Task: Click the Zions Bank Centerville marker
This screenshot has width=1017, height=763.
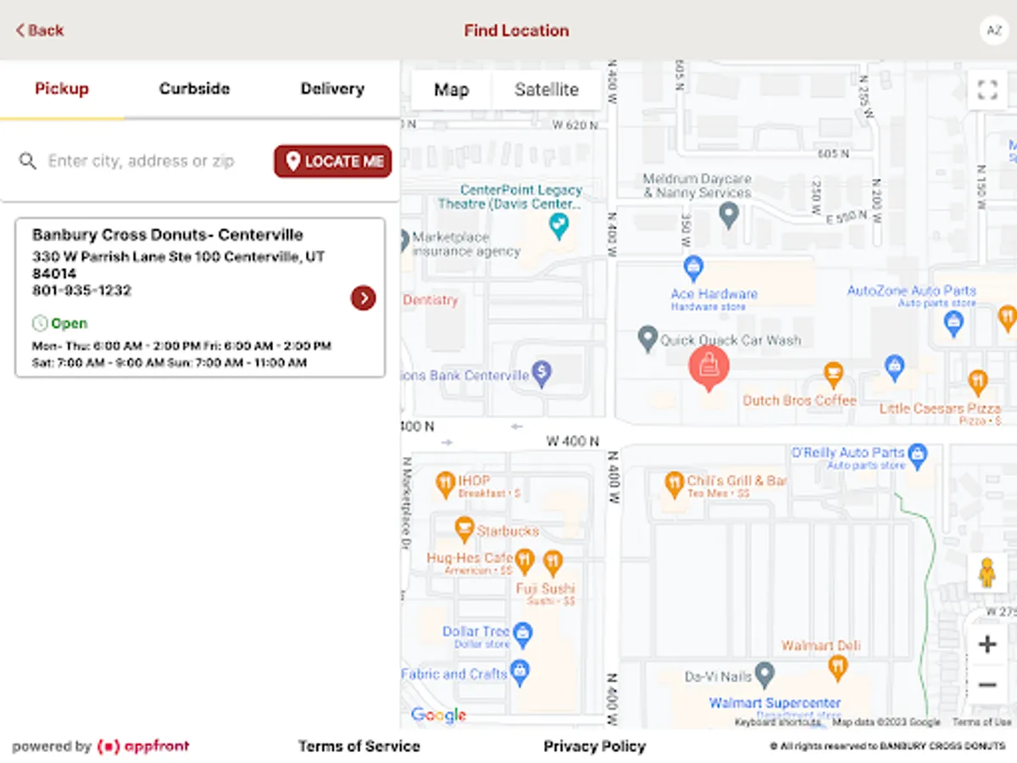Action: click(542, 372)
